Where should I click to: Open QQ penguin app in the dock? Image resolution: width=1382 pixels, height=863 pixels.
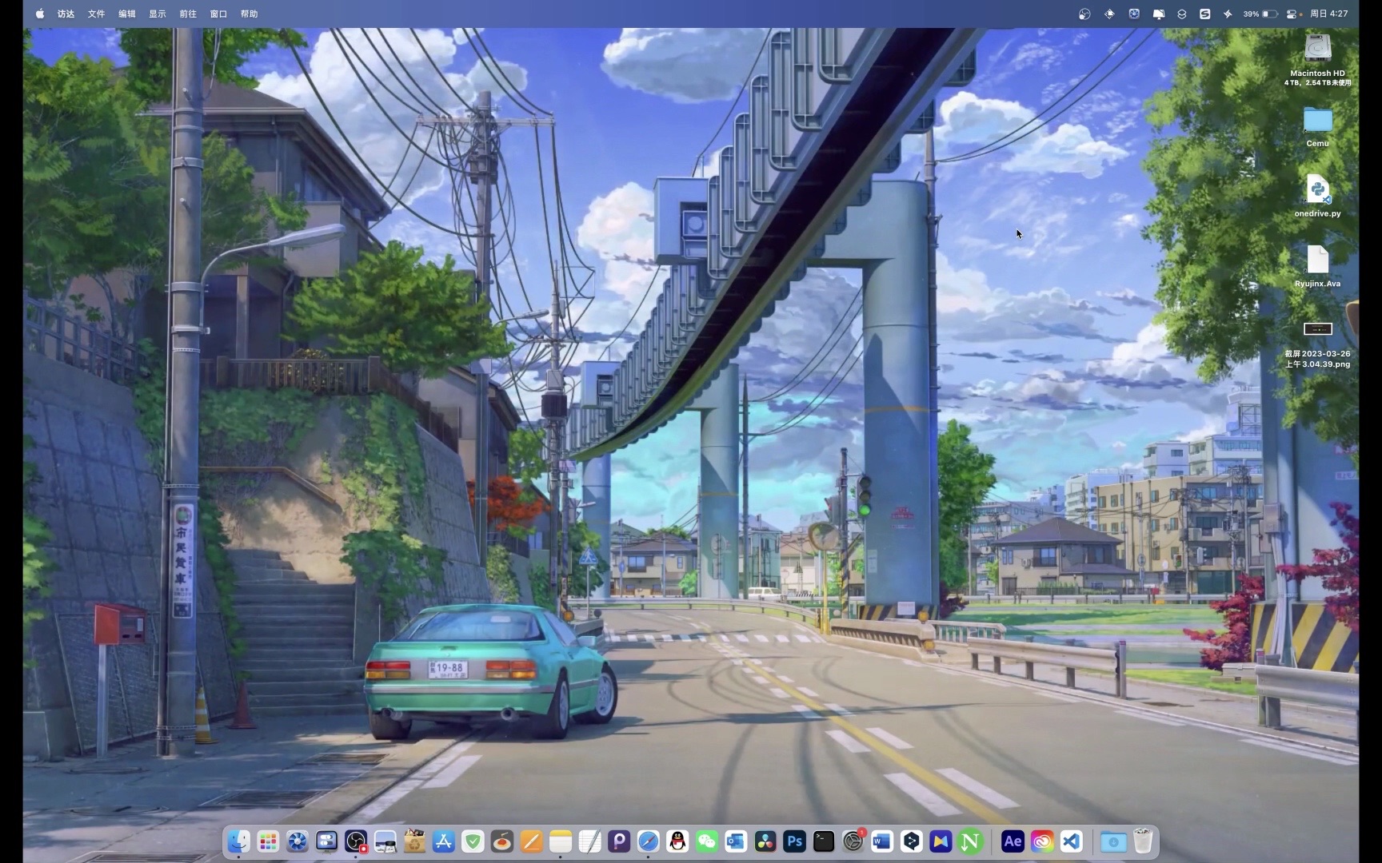coord(677,841)
